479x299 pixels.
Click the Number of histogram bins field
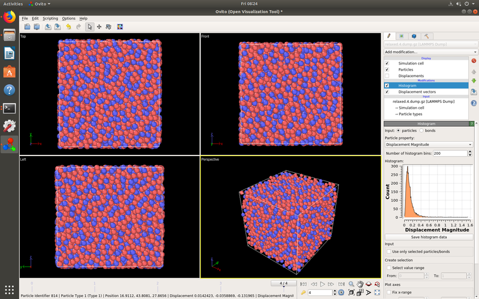450,153
